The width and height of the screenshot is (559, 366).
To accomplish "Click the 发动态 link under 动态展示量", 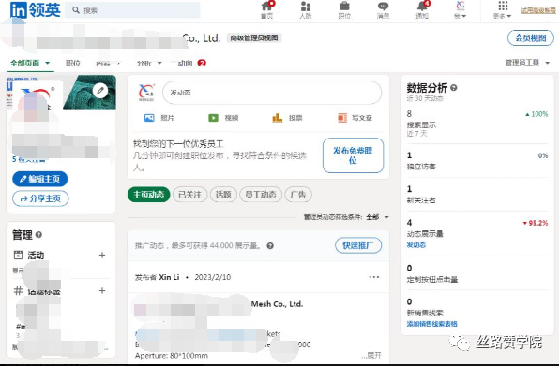I will (416, 244).
